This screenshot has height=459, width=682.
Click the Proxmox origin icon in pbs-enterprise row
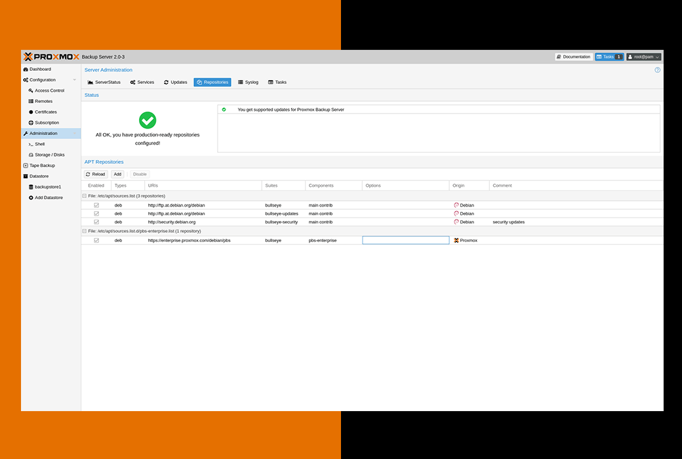(456, 240)
